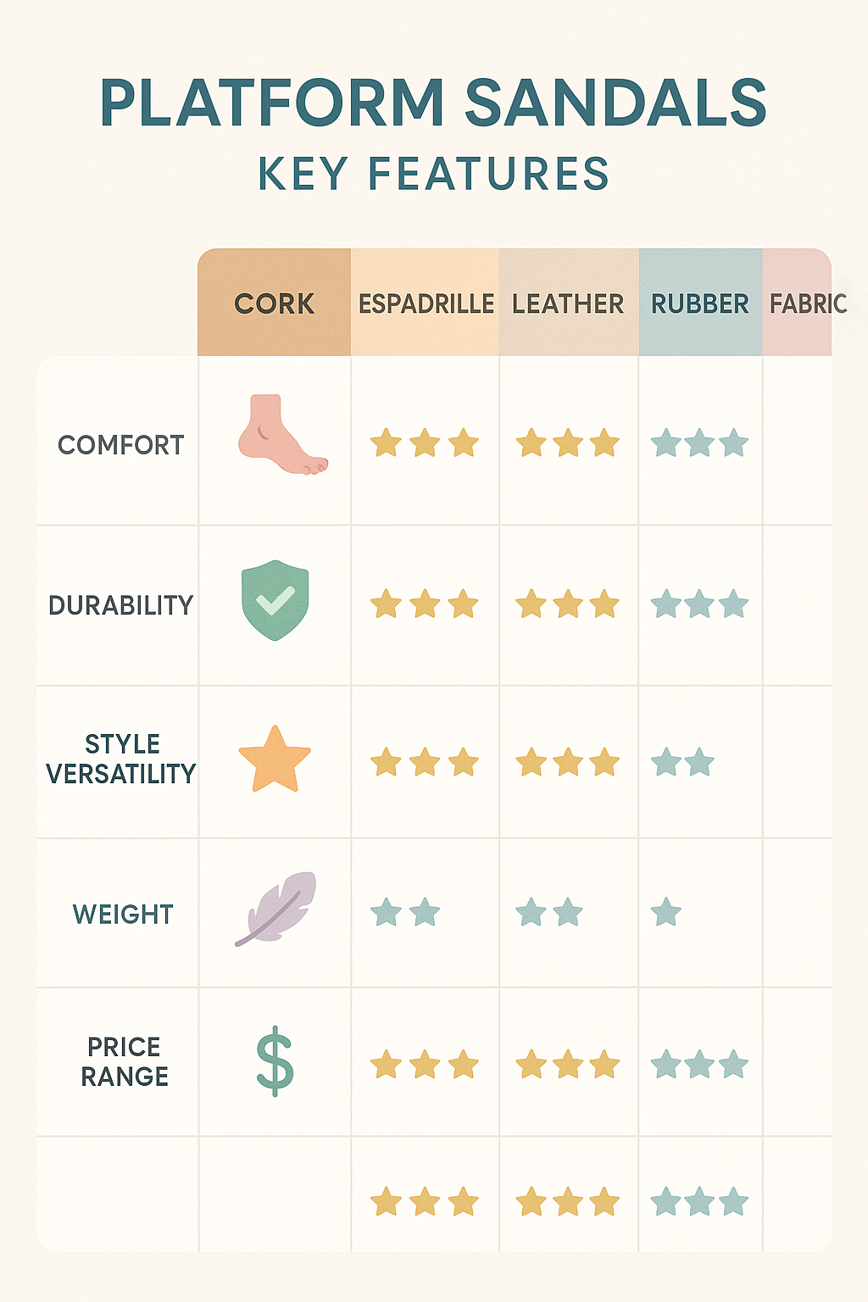The width and height of the screenshot is (868, 1302).
Task: Click the large orange star icon
Action: [275, 759]
